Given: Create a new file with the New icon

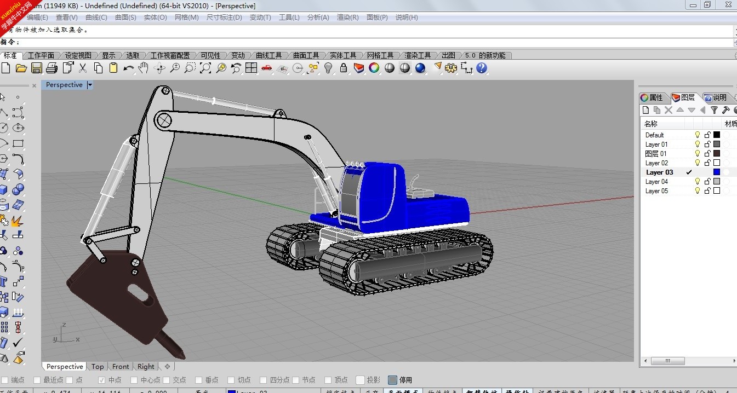Looking at the screenshot, I should tap(6, 68).
